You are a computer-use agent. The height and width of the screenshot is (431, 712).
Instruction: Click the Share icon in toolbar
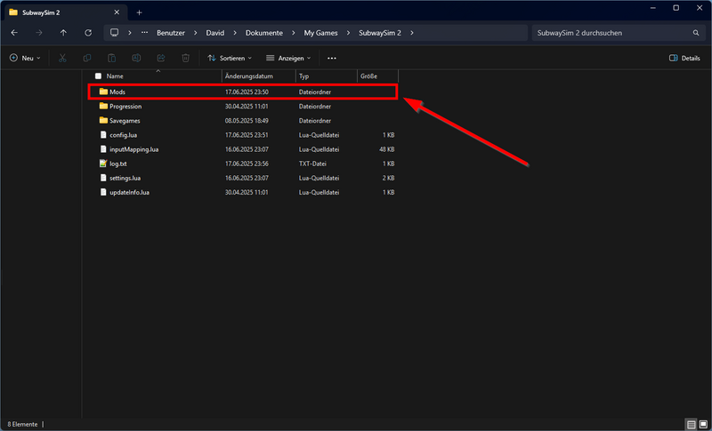coord(161,58)
